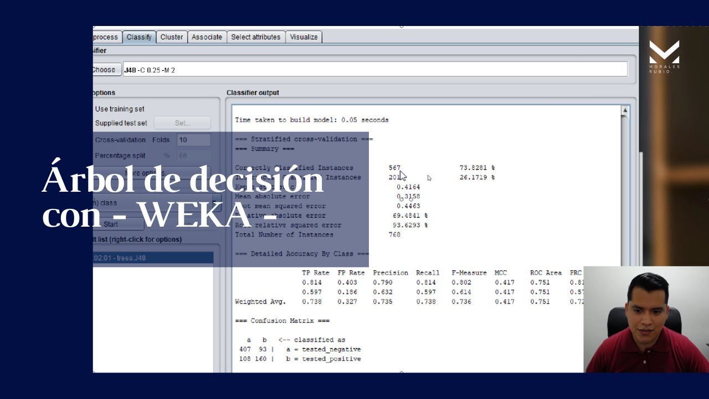Click the F-Measure value 0.802
This screenshot has height=399, width=709.
(x=461, y=282)
